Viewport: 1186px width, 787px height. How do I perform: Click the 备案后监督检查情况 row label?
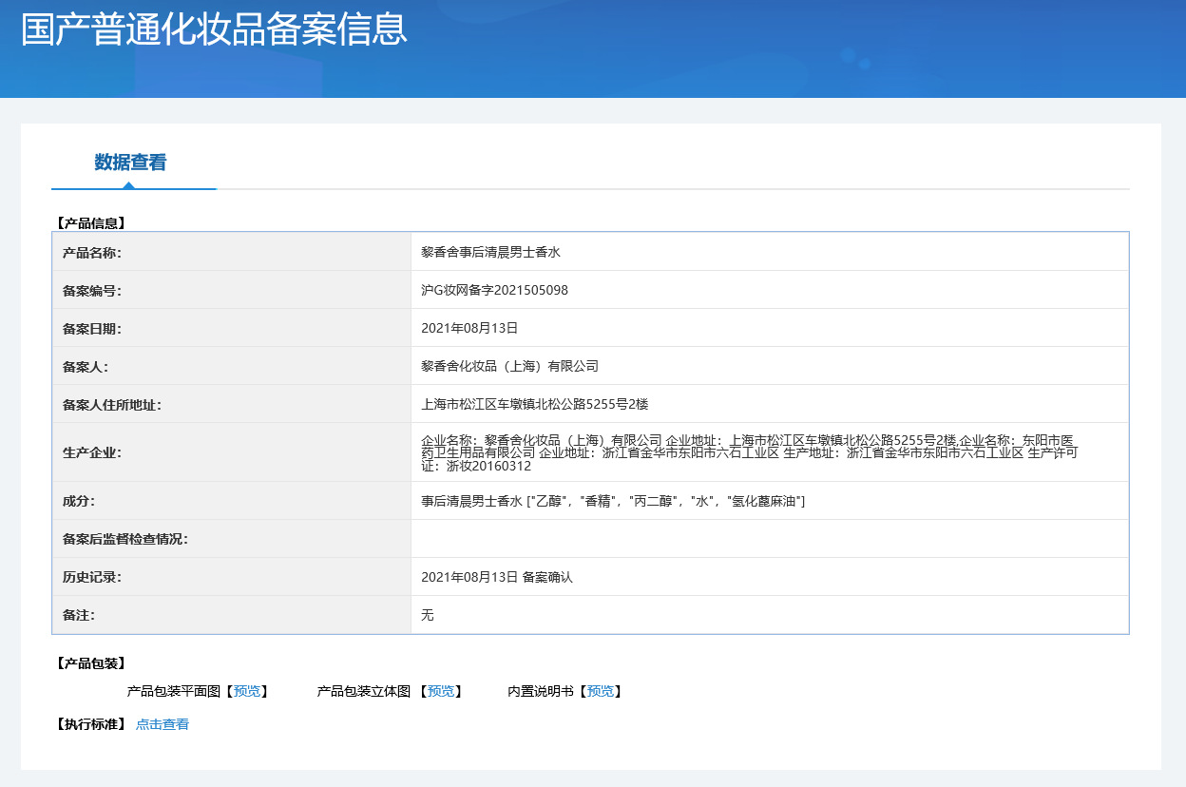(x=125, y=539)
